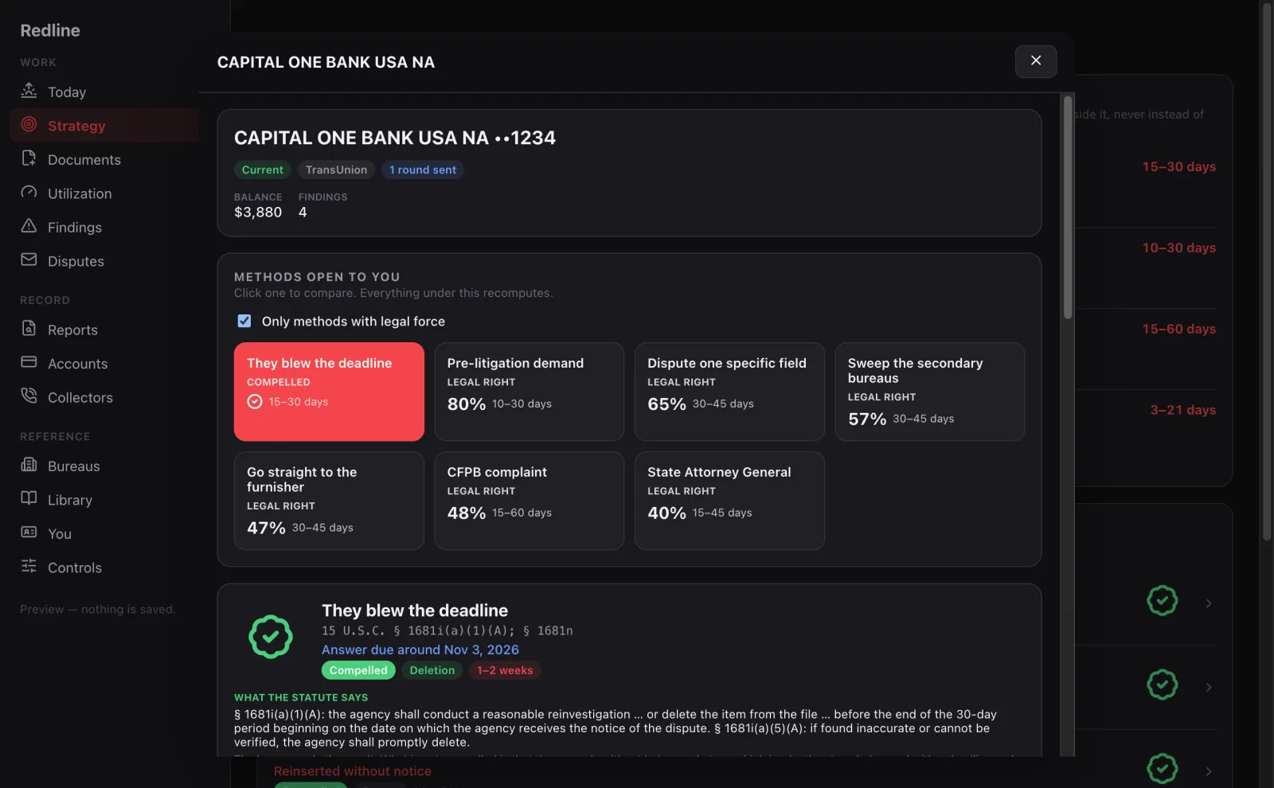
Task: Expand the middle background row chevron
Action: click(x=1209, y=687)
